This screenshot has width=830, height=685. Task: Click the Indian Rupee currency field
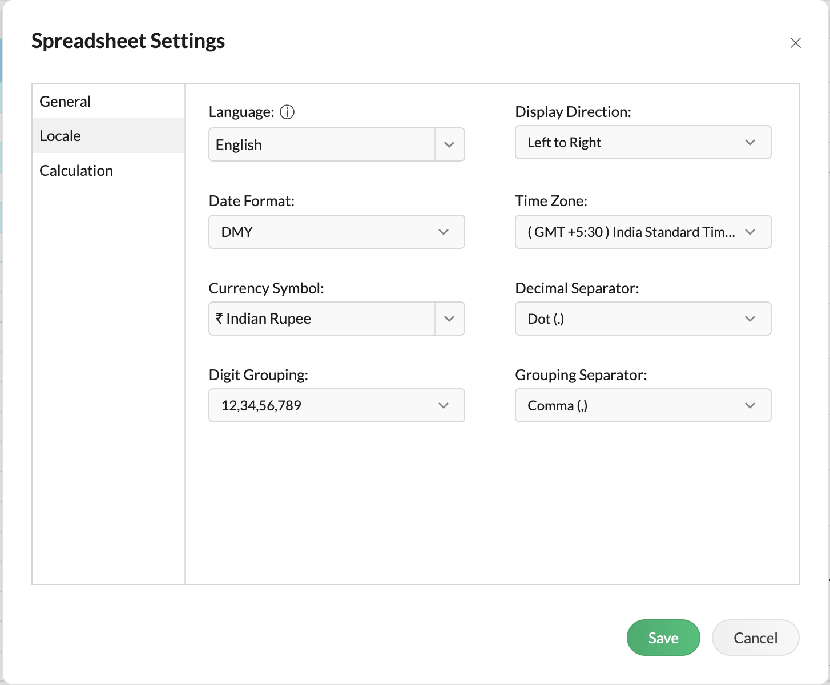pyautogui.click(x=322, y=319)
